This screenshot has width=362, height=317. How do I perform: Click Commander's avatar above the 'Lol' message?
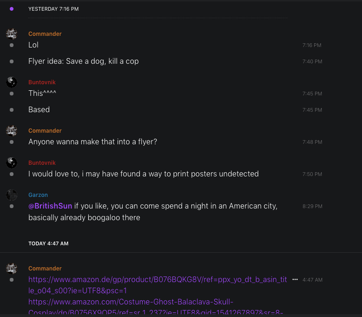12,34
